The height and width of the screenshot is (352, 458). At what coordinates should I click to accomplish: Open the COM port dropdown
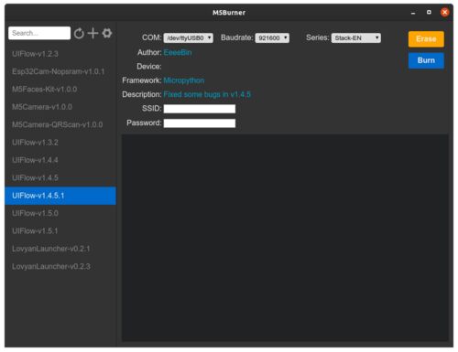tap(188, 37)
